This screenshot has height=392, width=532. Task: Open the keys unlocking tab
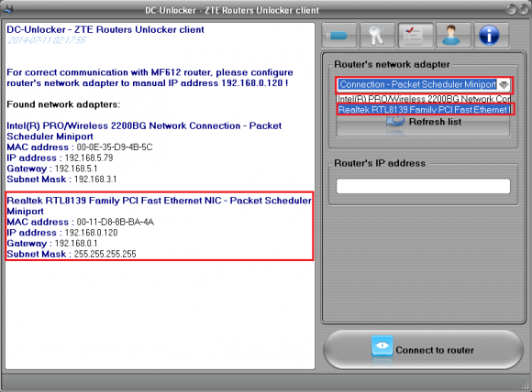[377, 35]
